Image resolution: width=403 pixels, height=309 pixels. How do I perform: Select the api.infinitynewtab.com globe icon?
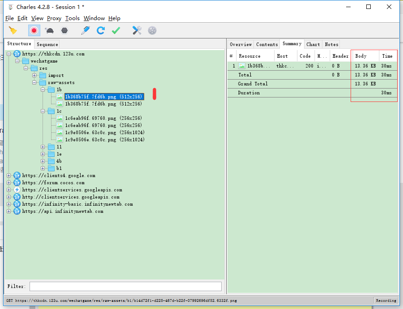17,211
